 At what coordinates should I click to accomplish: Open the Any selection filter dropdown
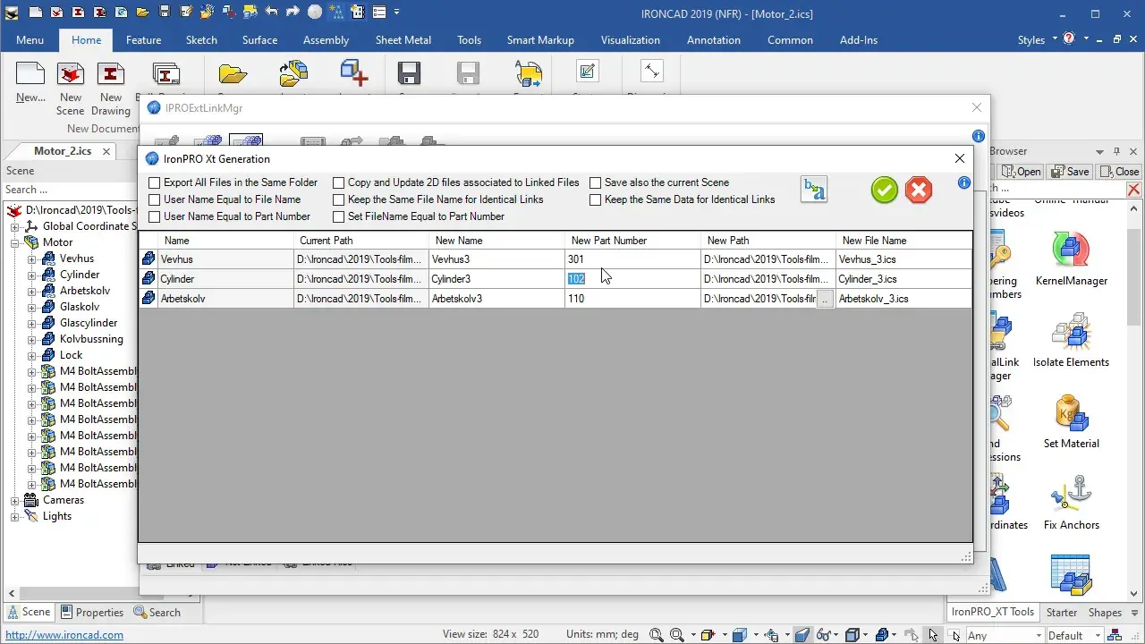pyautogui.click(x=1004, y=635)
